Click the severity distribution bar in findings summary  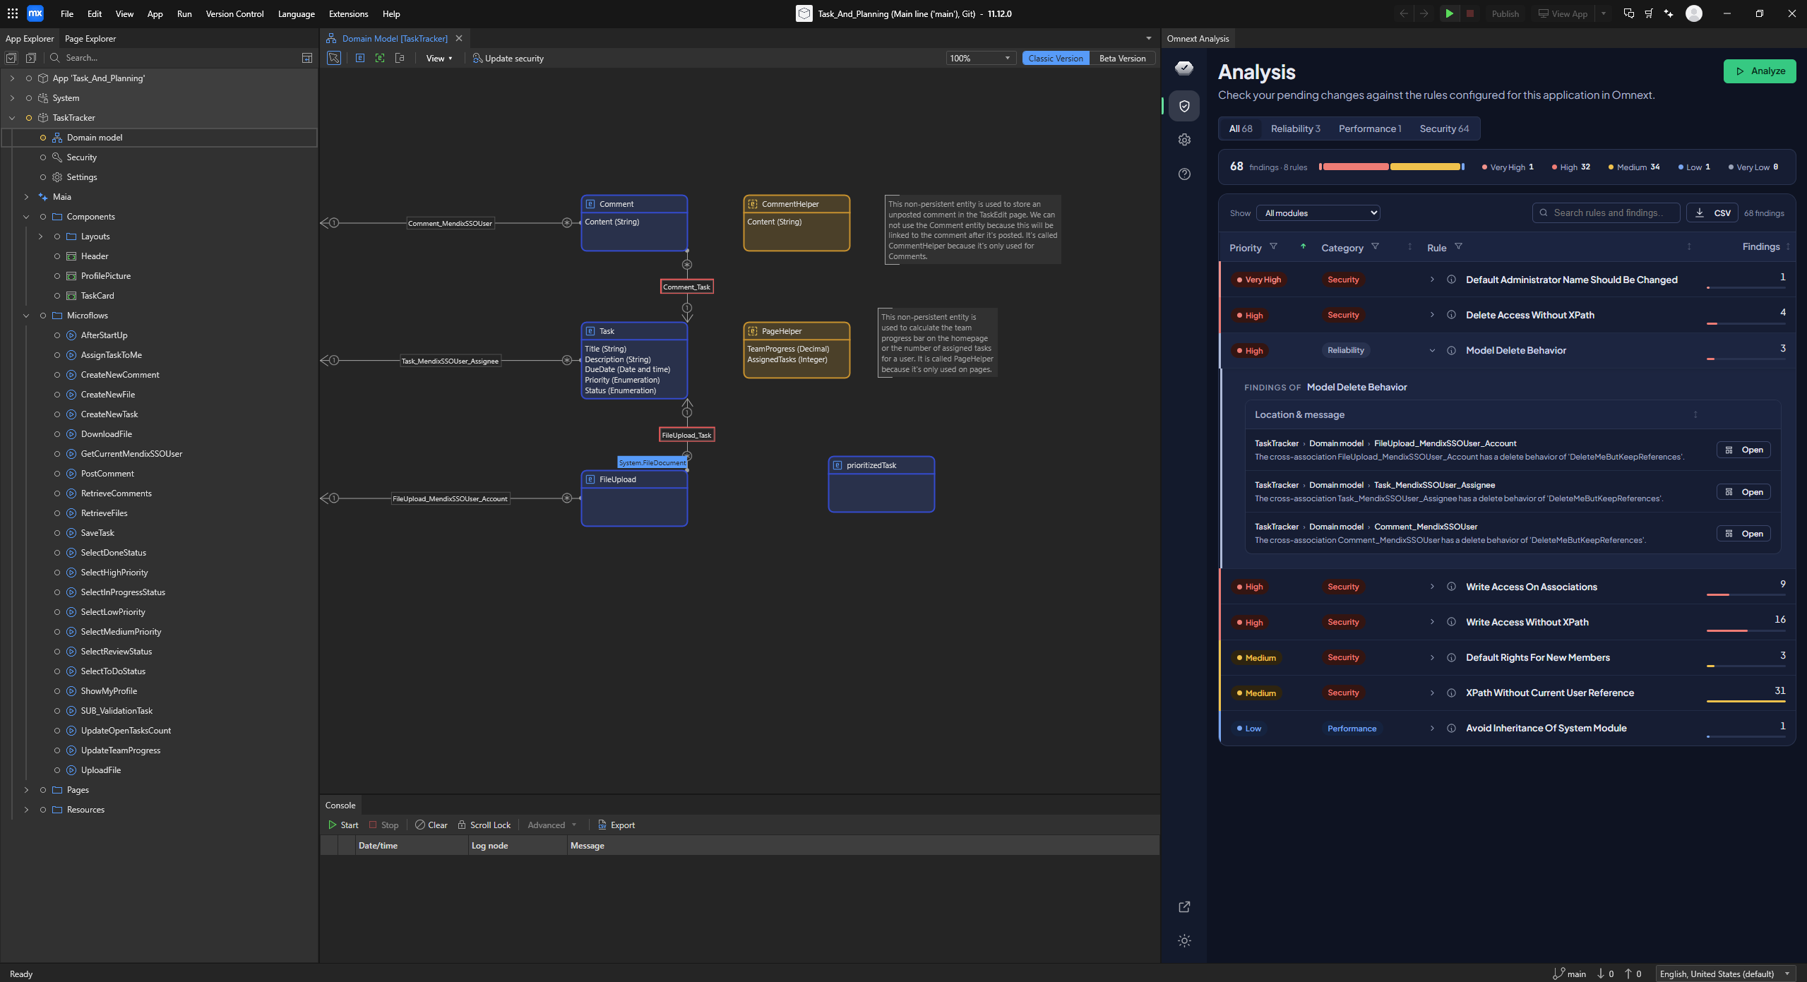(x=1391, y=167)
